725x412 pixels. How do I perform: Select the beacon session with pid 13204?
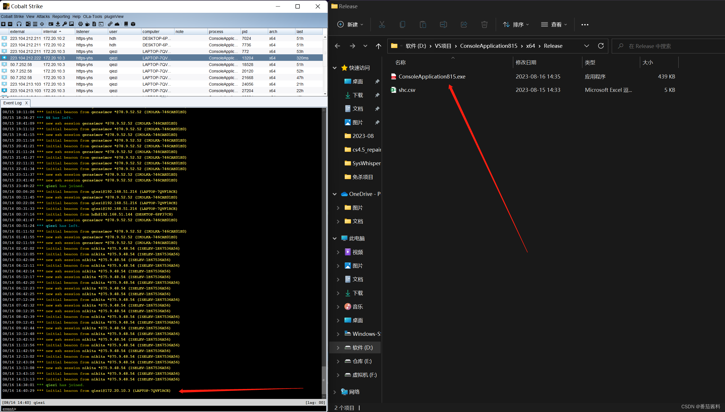pyautogui.click(x=161, y=58)
